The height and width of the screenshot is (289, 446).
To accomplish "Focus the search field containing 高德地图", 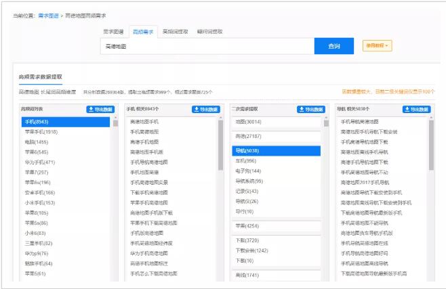I will pos(207,46).
